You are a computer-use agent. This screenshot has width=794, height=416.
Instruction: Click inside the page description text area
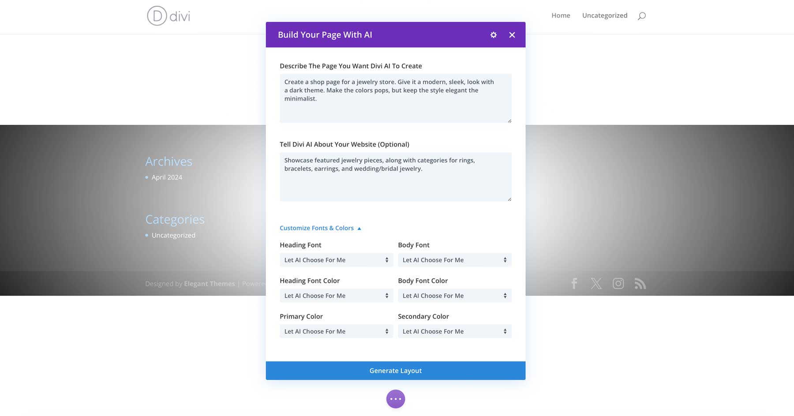tap(395, 98)
